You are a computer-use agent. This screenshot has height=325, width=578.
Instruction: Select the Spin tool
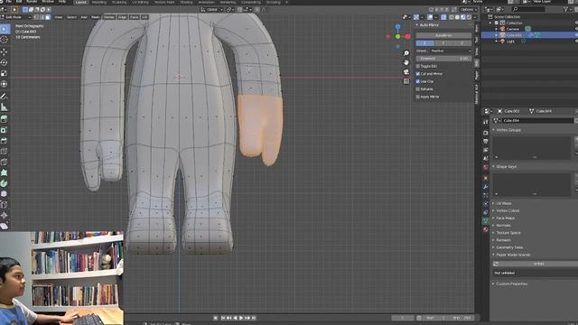click(x=5, y=183)
